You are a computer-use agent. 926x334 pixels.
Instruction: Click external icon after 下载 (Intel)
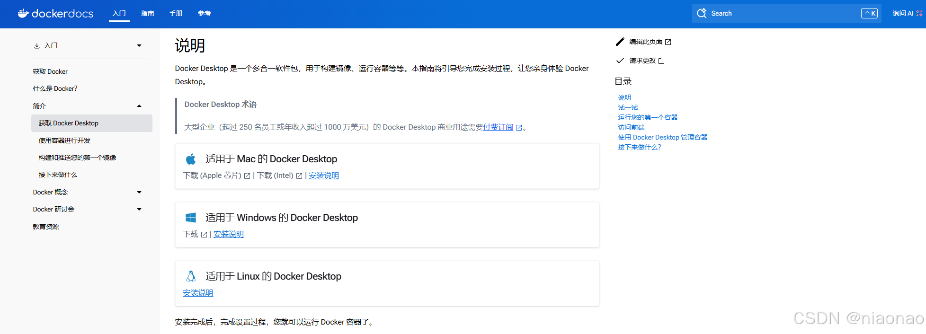[299, 176]
